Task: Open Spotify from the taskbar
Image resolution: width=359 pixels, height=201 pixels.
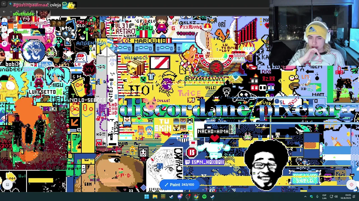Action: (204, 197)
